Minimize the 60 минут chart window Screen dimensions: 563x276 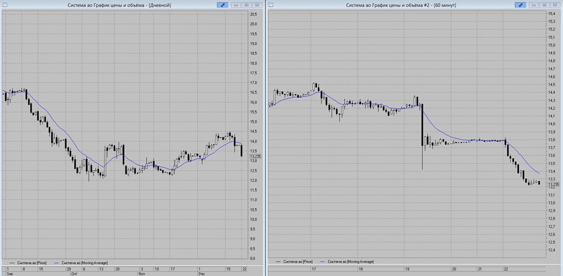(x=534, y=5)
